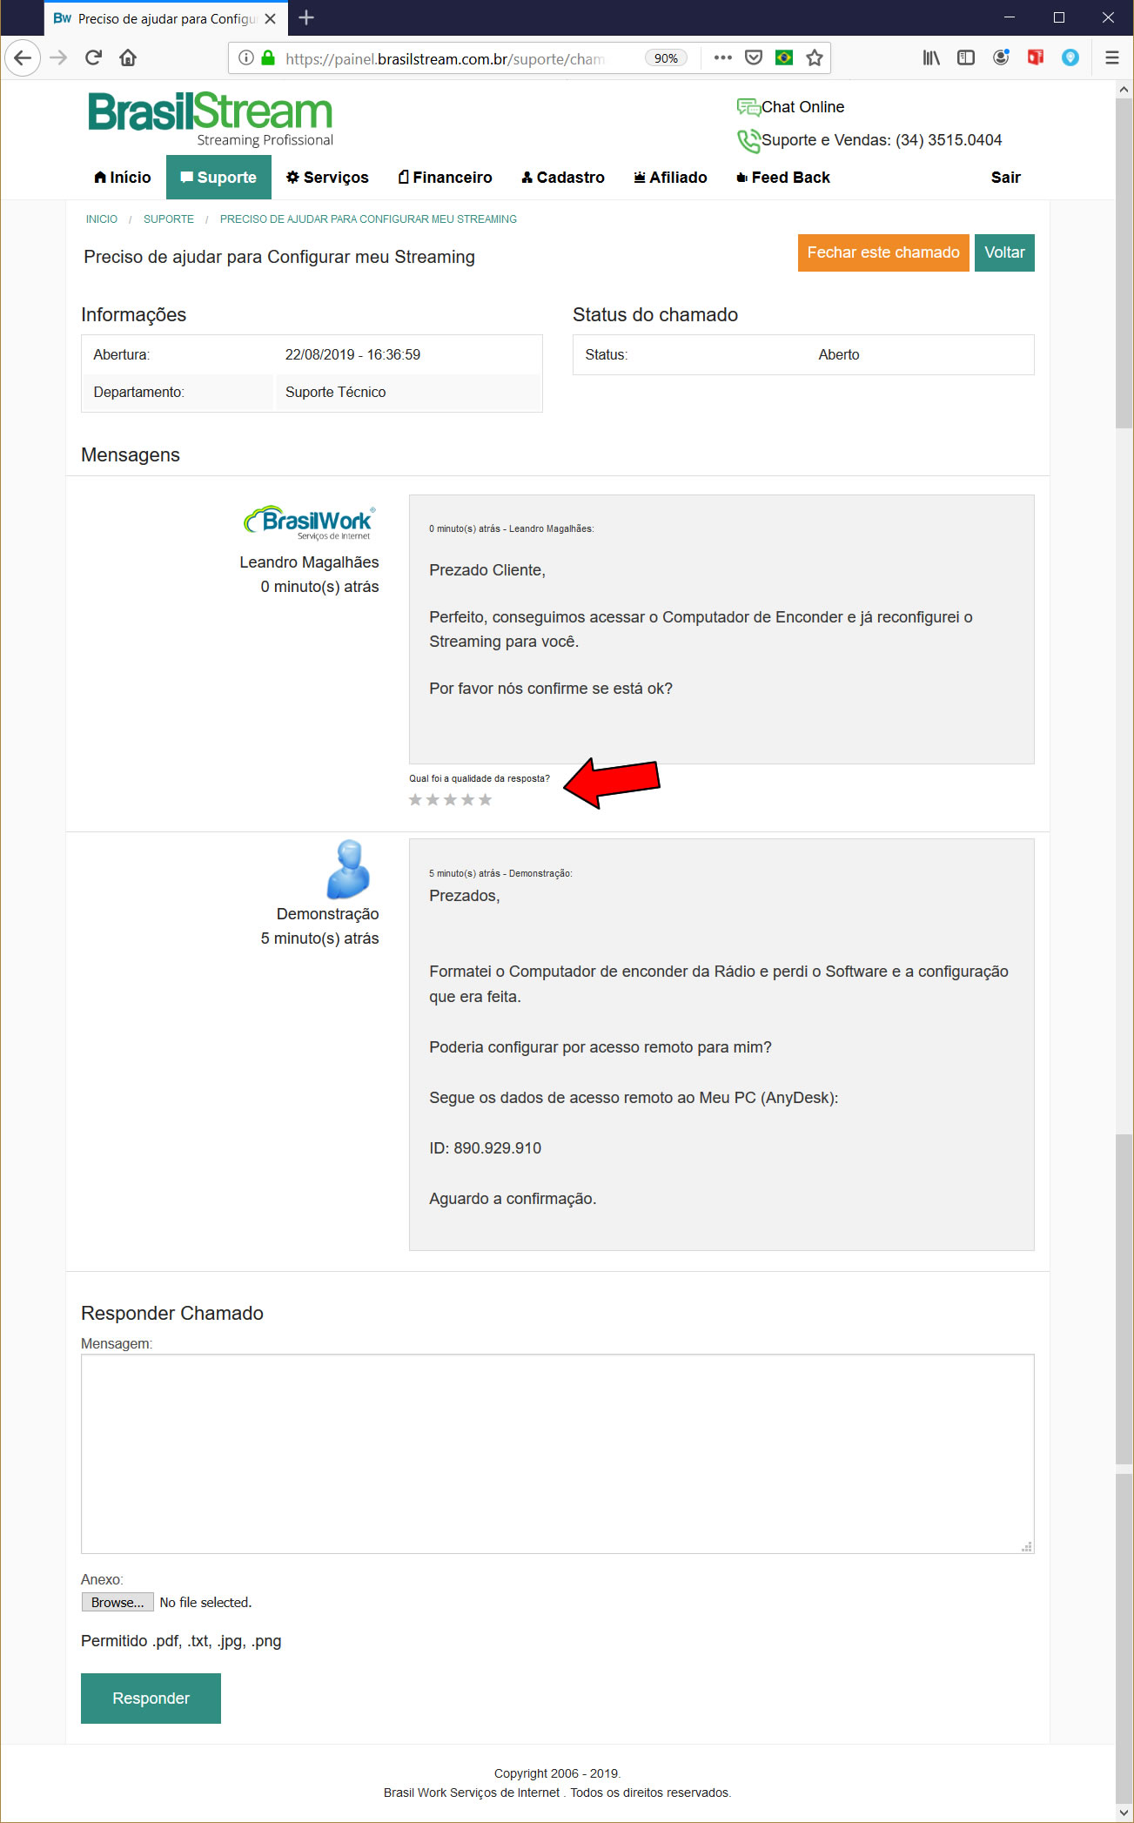Screen dimensions: 1134x1823
Task: Select the first rating star
Action: point(416,800)
